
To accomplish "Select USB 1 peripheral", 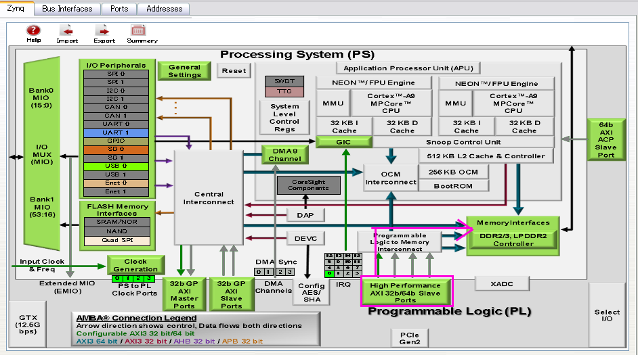I will click(x=116, y=174).
